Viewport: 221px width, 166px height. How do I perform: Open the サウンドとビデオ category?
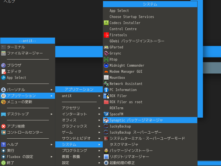(79, 139)
